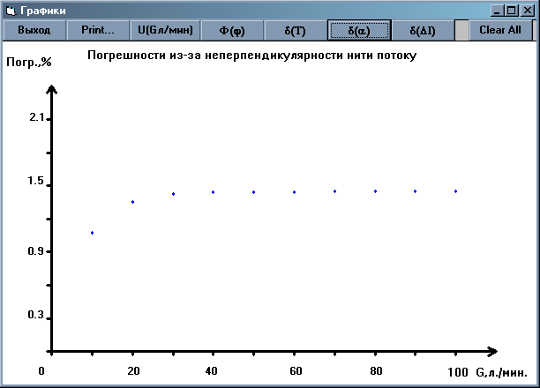Click the 0.9 value on vertical axis

(36, 251)
